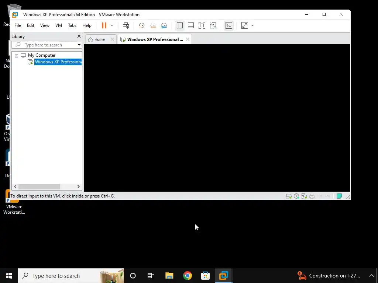The height and width of the screenshot is (283, 378).
Task: Click the network adapter status icon
Action: click(x=304, y=196)
